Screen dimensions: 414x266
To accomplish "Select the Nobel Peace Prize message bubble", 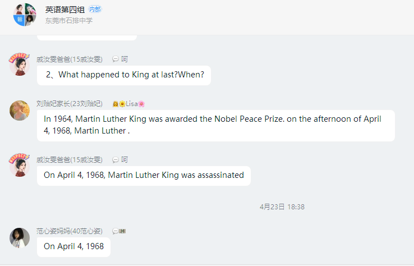I will tap(216, 126).
